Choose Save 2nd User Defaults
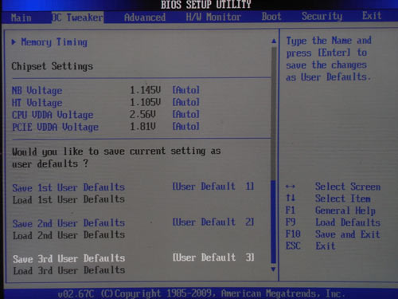The width and height of the screenshot is (398, 299). [68, 223]
